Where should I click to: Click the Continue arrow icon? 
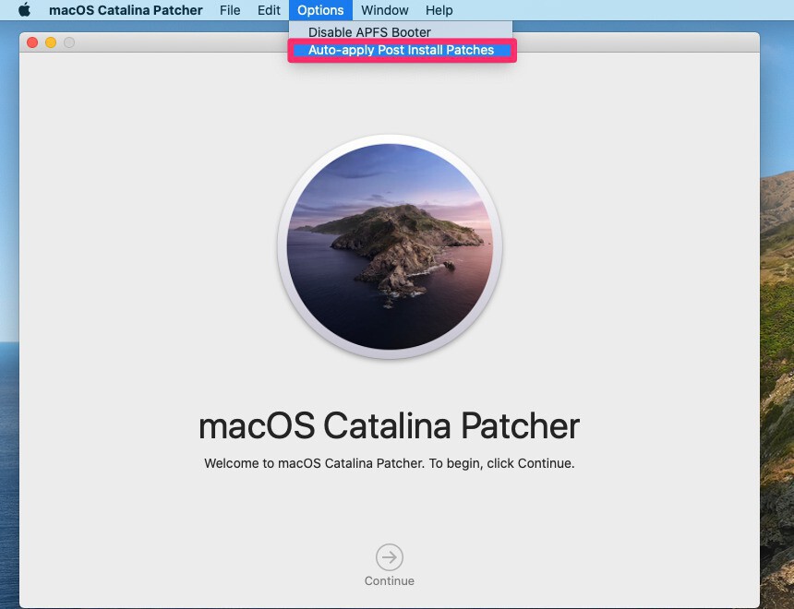[390, 557]
